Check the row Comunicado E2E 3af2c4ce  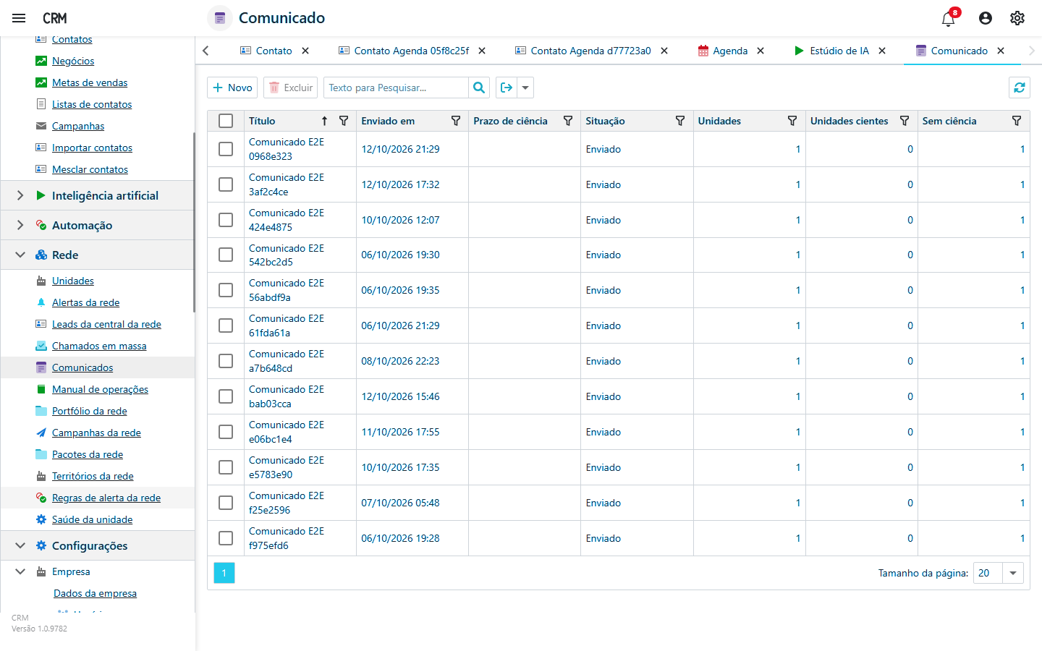click(226, 184)
